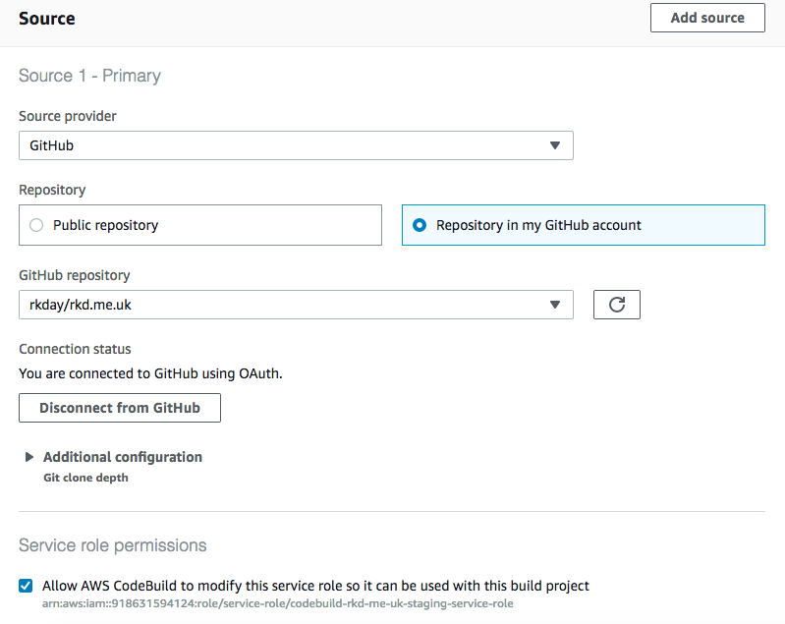The width and height of the screenshot is (785, 624).
Task: Click the GitHub repository field label
Action: [x=75, y=275]
